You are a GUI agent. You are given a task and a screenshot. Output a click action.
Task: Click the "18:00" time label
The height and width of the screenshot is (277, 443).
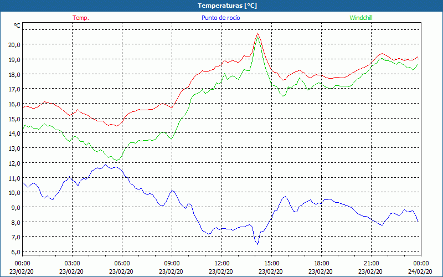321,264
